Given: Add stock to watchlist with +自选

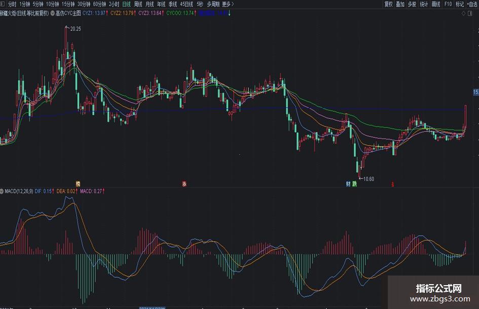Looking at the screenshot, I should pos(472,4).
